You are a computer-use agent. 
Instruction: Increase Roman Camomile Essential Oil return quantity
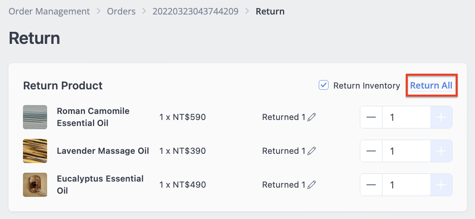click(441, 117)
